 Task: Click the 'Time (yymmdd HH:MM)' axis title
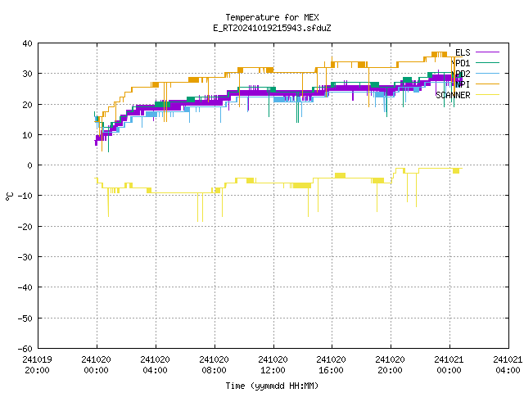pyautogui.click(x=272, y=386)
